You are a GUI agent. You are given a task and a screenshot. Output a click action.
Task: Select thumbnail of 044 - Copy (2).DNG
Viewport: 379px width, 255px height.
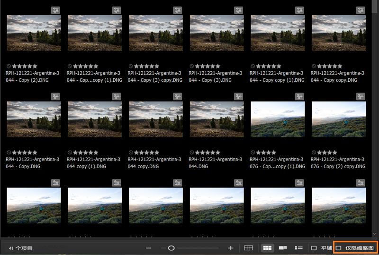point(34,33)
